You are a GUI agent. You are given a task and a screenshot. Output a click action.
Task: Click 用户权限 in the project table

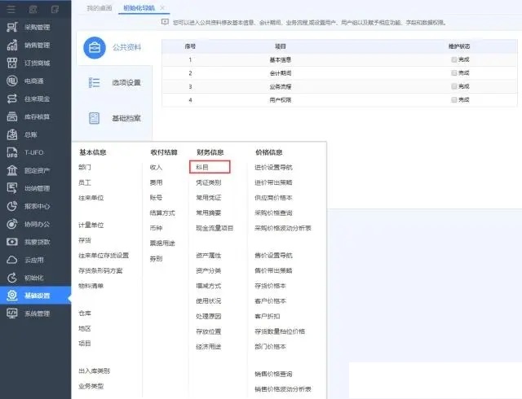click(281, 99)
